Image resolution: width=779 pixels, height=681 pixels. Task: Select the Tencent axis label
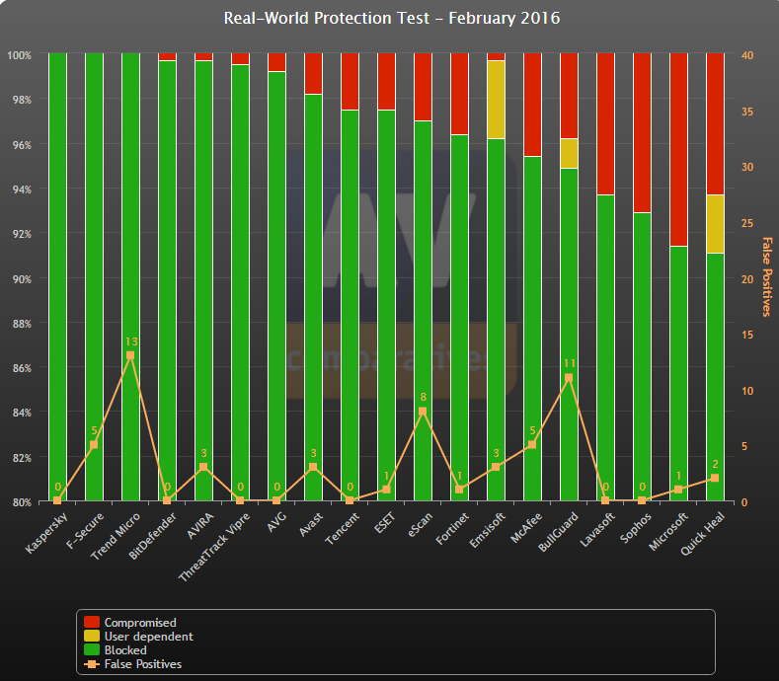[x=342, y=528]
